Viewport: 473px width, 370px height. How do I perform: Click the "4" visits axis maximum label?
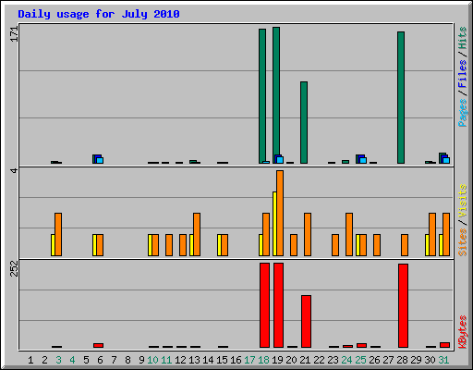[x=14, y=170]
